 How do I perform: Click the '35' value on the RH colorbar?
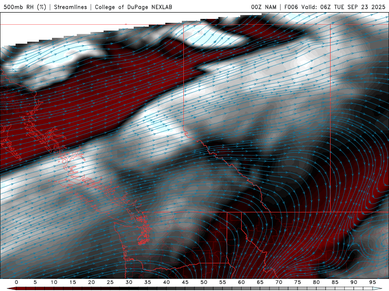pos(148,282)
